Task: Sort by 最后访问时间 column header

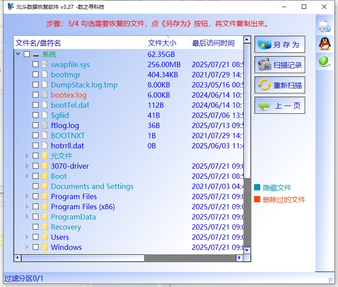Action: tap(216, 43)
